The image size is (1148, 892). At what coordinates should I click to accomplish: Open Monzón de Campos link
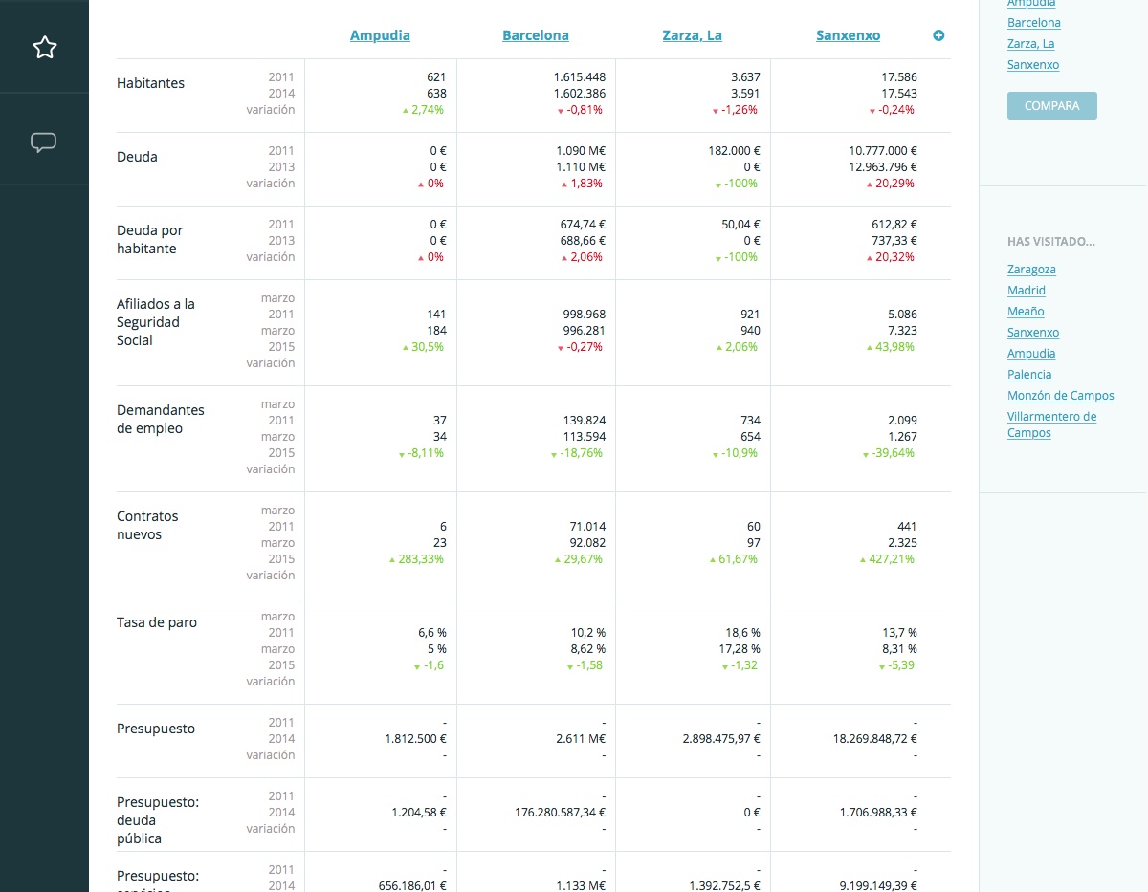(1060, 396)
